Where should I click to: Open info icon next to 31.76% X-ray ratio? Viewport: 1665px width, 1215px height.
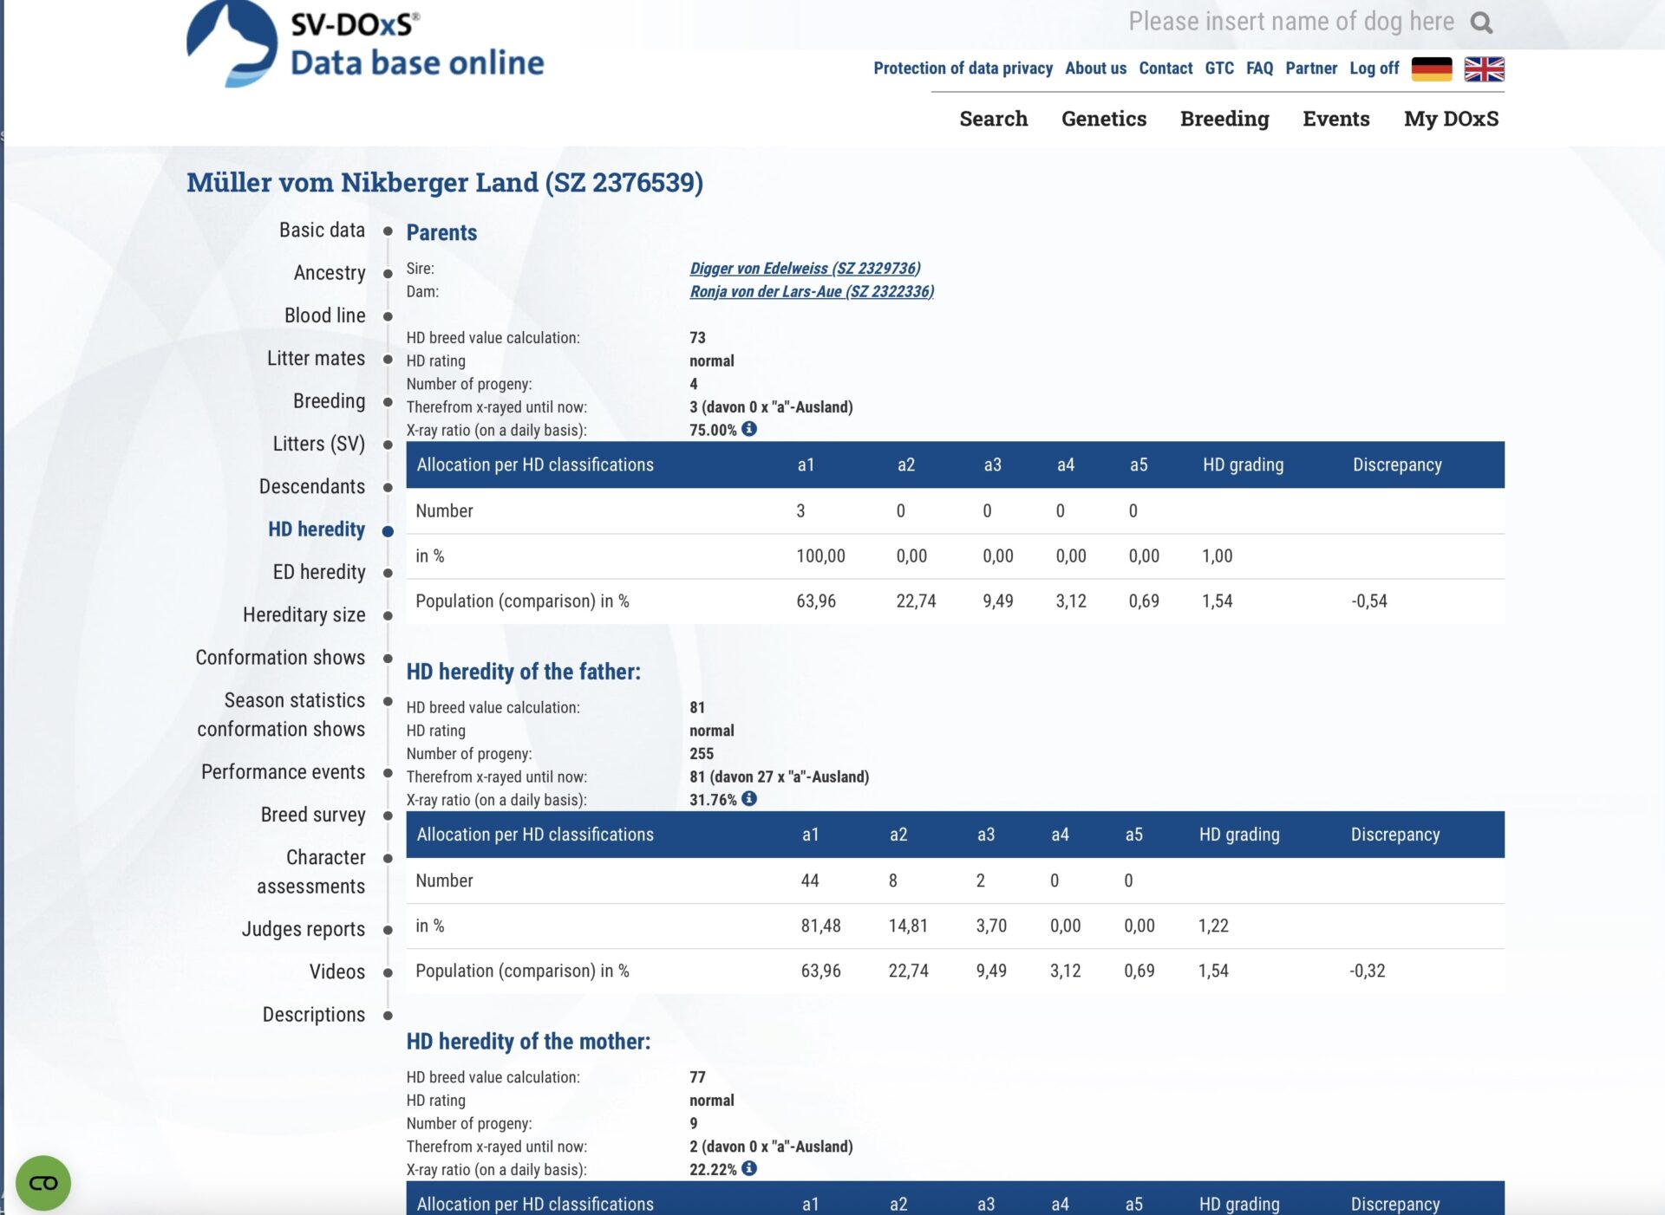tap(749, 799)
